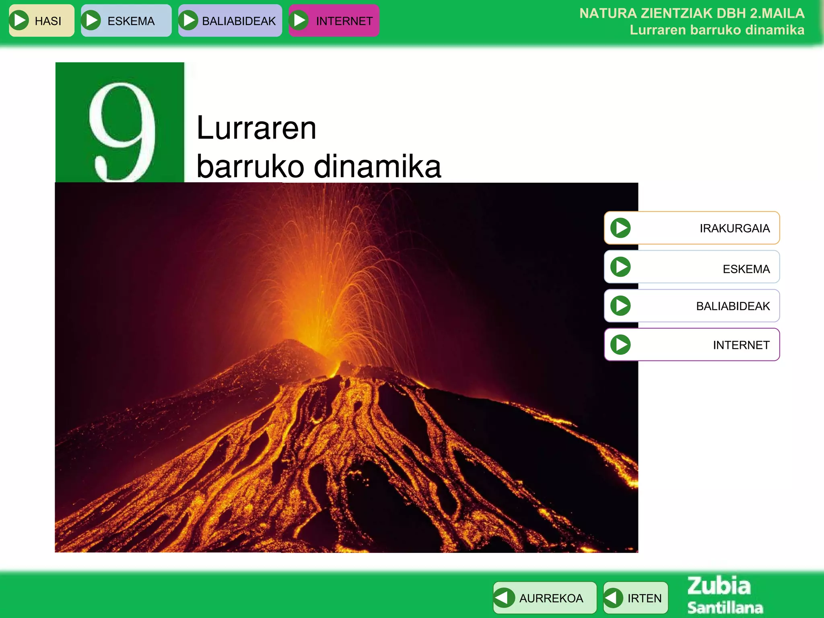Open the top ESKEMA tab label
This screenshot has height=618, width=824.
click(x=131, y=21)
